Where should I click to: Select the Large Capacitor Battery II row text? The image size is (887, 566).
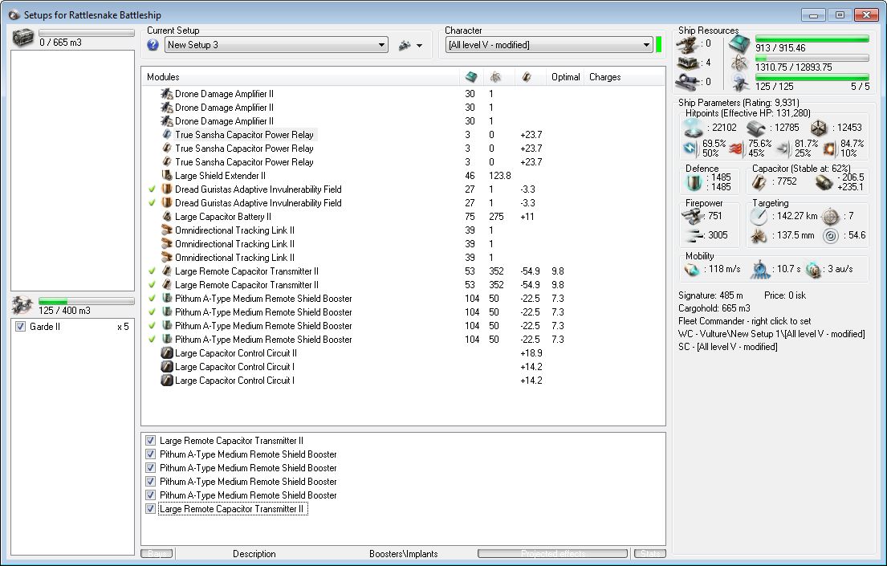(223, 216)
